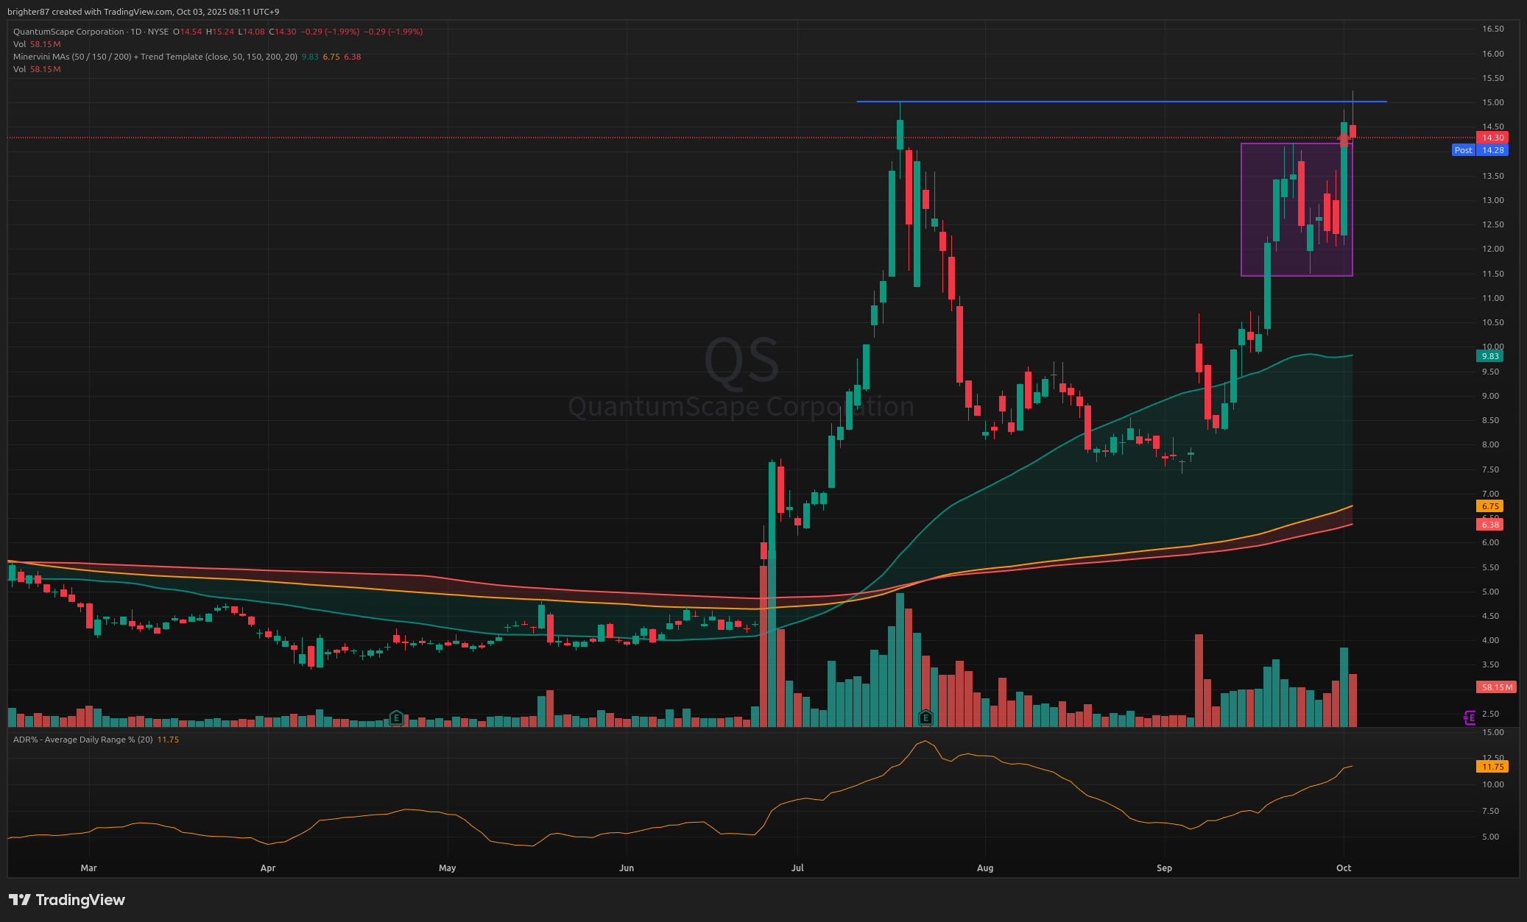Click the Jul label on the time axis
Image resolution: width=1527 pixels, height=922 pixels.
click(797, 868)
